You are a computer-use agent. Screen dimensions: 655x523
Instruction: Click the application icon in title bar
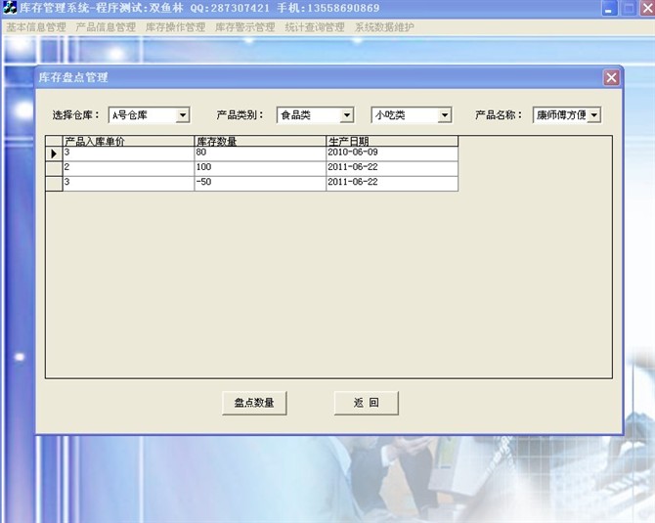tap(9, 8)
